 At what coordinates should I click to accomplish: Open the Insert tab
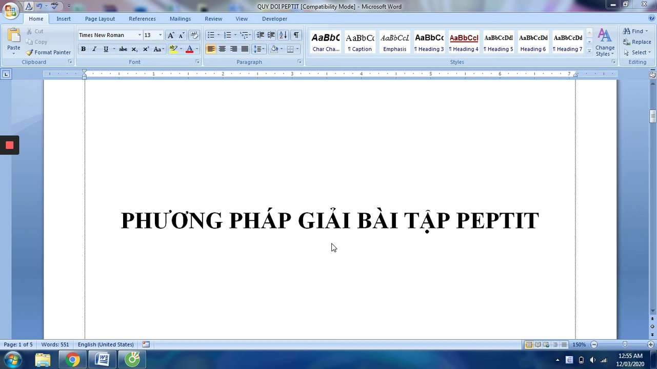64,19
